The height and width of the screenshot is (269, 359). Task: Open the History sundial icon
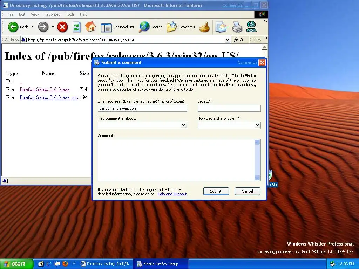point(204,27)
